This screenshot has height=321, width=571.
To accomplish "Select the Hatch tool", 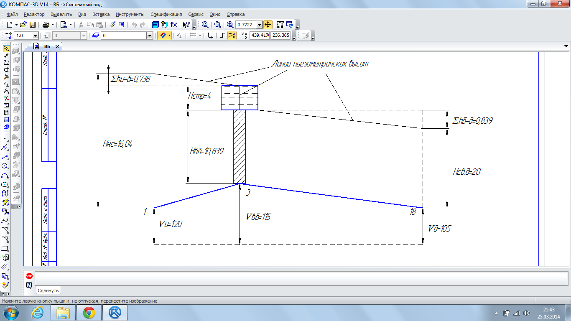I will point(5,276).
